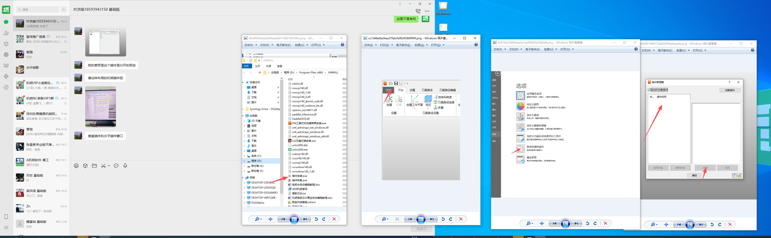Image resolution: width=771 pixels, height=238 pixels.
Task: Open A机明软件-黄工 conversation
Action: pyautogui.click(x=41, y=162)
